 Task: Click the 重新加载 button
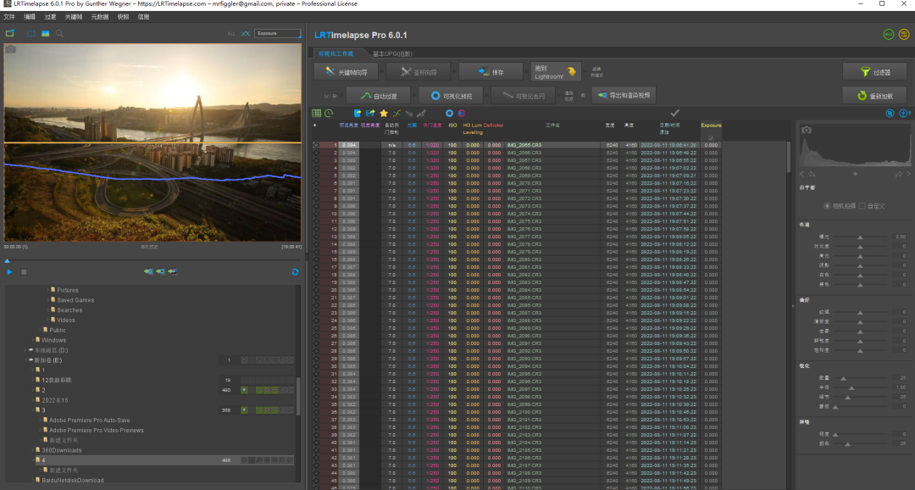tap(875, 96)
